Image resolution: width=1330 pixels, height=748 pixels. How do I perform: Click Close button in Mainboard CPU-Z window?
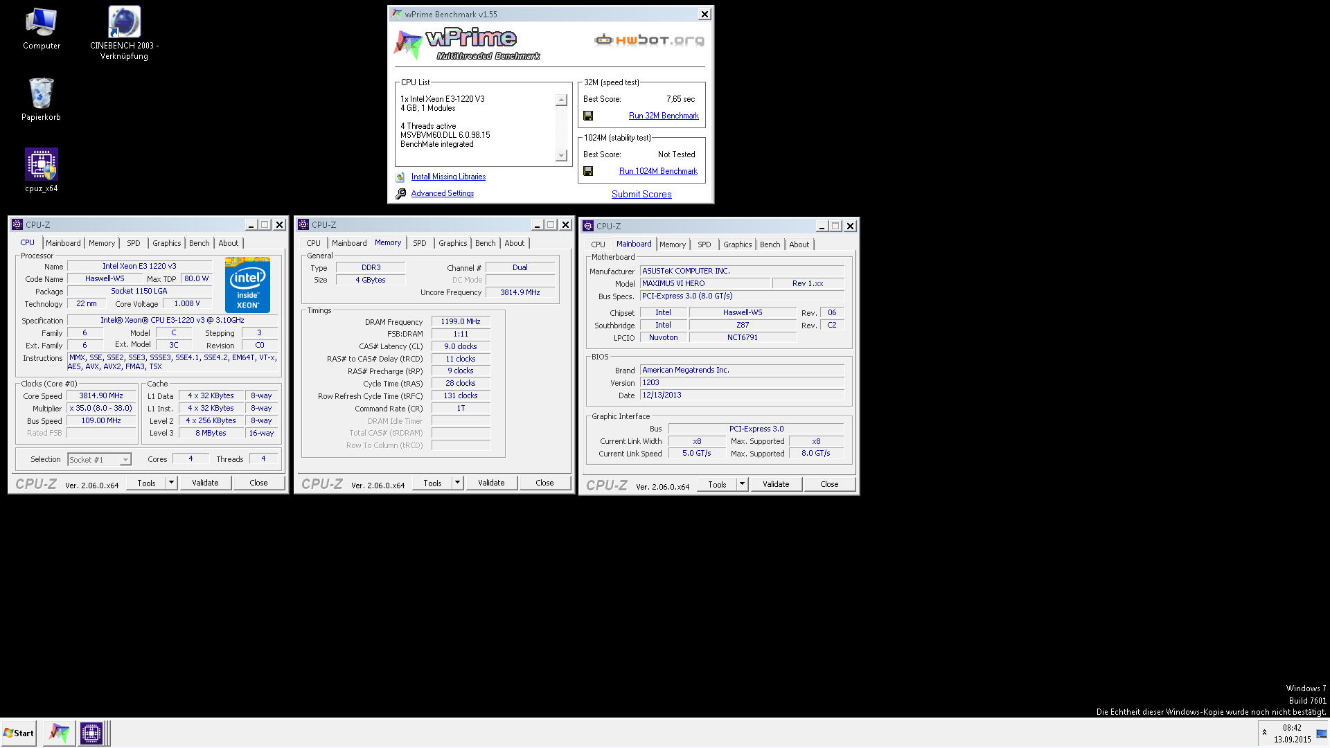[x=829, y=484]
